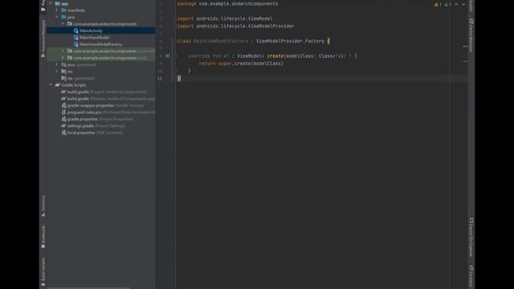Screen dimensions: 514x289
Task: Click the override gutter icon beside create
Action: tap(168, 55)
